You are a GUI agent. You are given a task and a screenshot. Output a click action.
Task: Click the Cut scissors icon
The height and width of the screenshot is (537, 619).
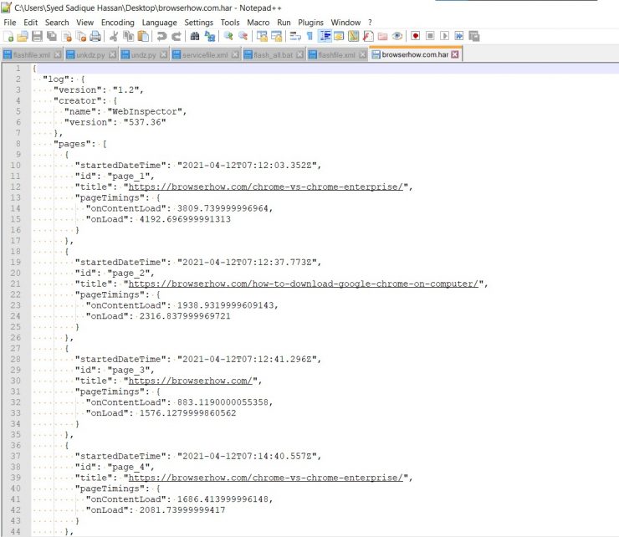[114, 37]
